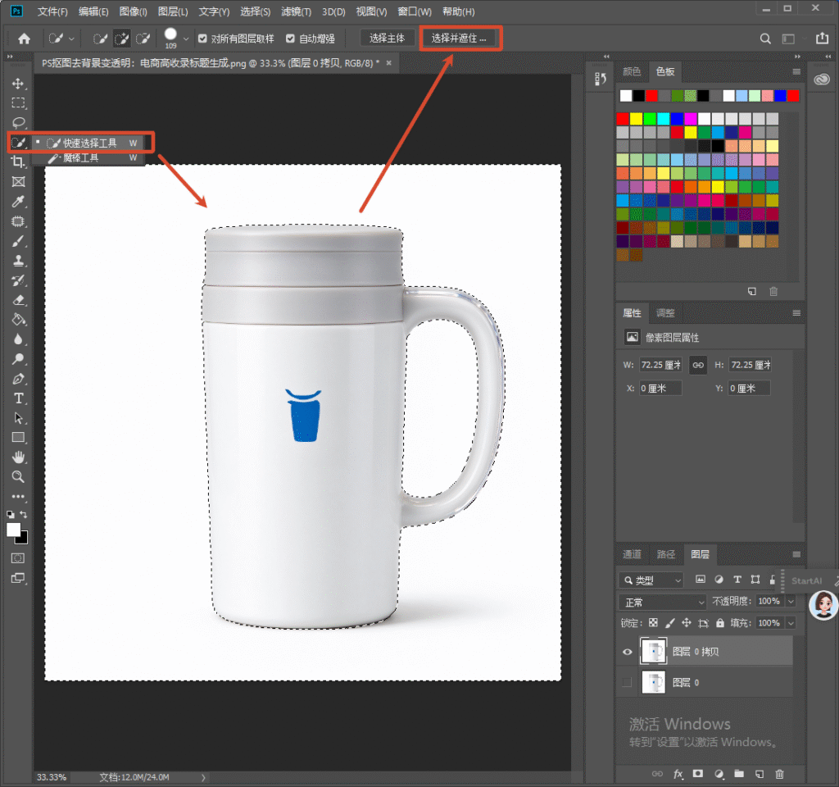Select the Rectangle shape tool
Screen dimensions: 839x787
tap(18, 438)
